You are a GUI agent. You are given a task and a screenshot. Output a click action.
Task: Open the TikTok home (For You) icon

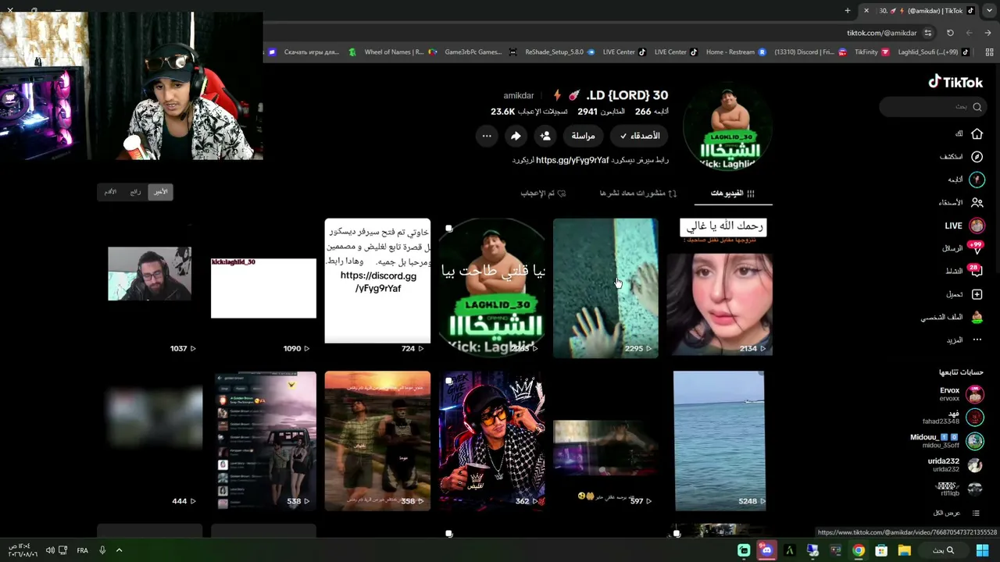977,133
